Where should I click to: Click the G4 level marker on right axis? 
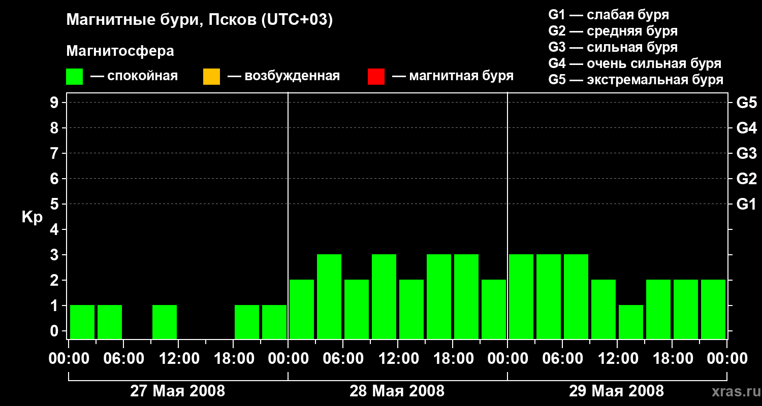click(x=747, y=128)
